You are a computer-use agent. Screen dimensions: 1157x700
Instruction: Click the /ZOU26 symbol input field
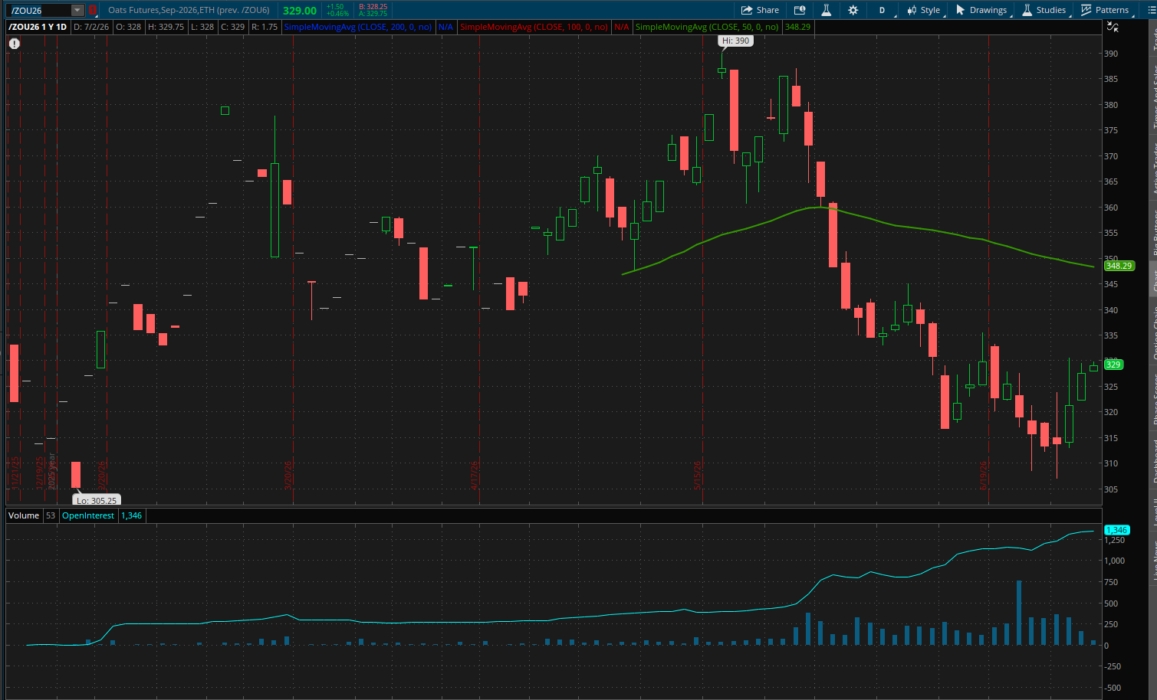[x=40, y=10]
